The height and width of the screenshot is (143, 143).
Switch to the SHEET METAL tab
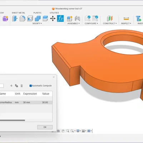[18, 13]
